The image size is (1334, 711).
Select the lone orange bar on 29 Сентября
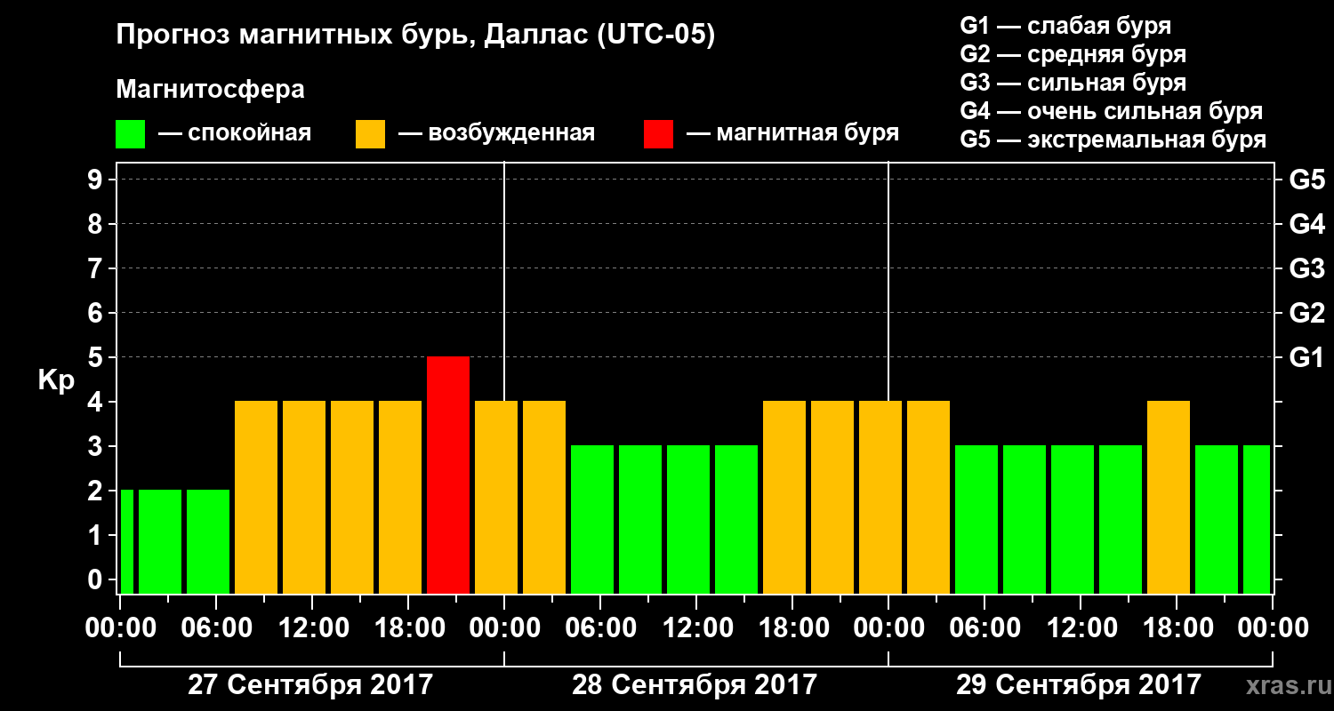click(1169, 497)
